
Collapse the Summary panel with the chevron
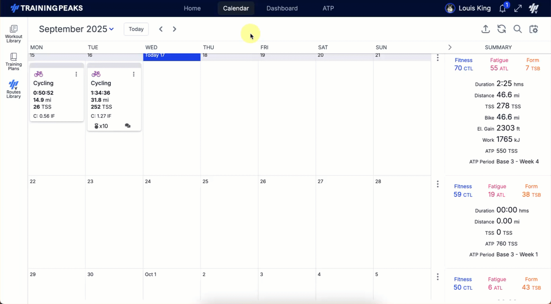tap(450, 47)
